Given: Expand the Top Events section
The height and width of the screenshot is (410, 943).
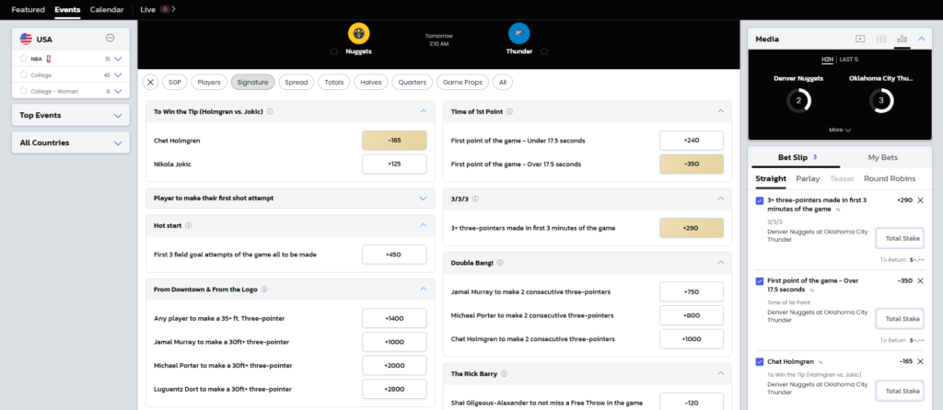Looking at the screenshot, I should pos(118,115).
